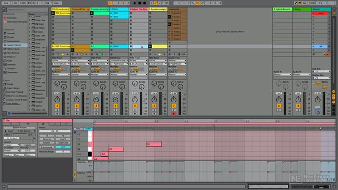Screen dimensions: 338x190
Task: Mute track 5 with its activator
Action: (x=135, y=106)
